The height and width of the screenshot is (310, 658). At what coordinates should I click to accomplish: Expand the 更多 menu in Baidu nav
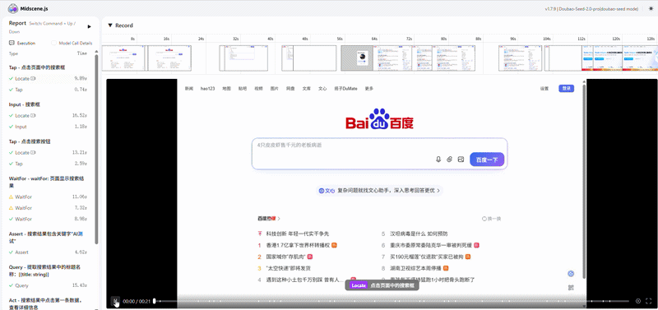click(369, 89)
